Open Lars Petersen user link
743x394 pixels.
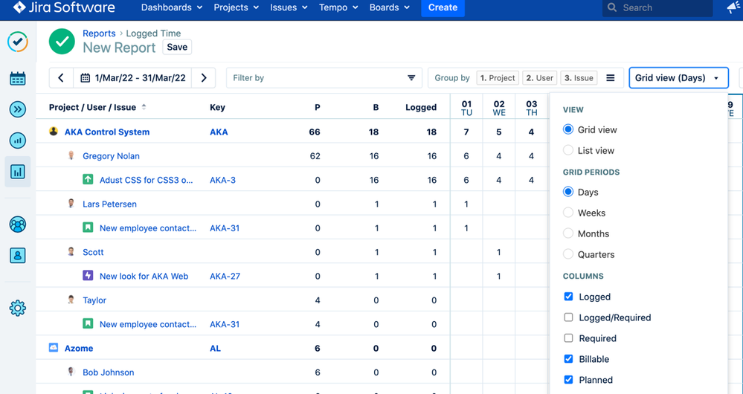coord(109,204)
